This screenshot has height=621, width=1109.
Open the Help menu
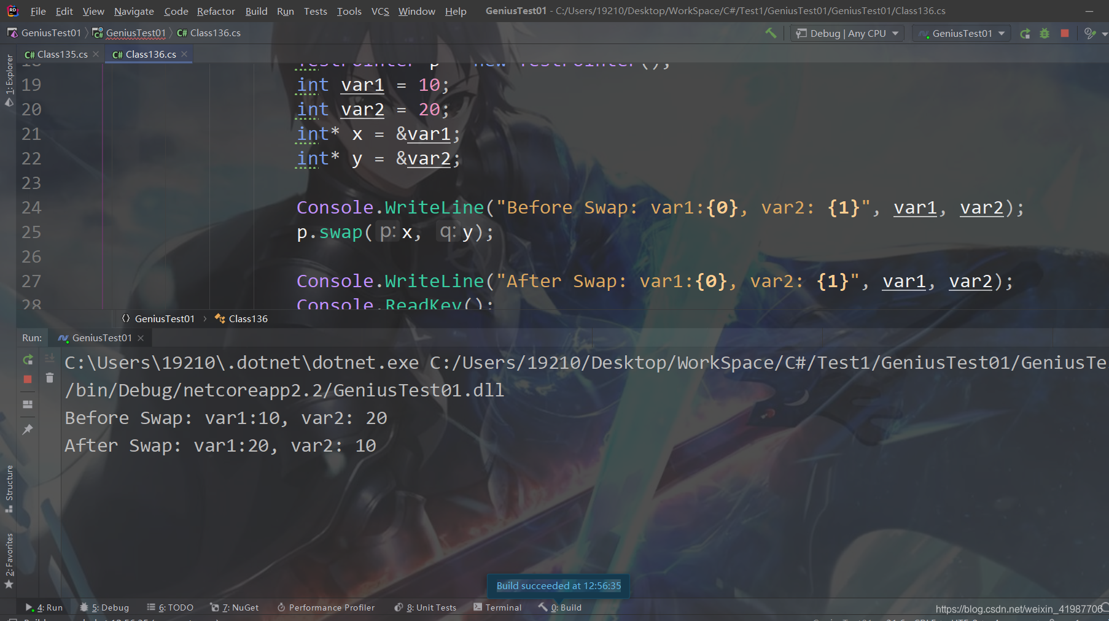[x=456, y=11]
